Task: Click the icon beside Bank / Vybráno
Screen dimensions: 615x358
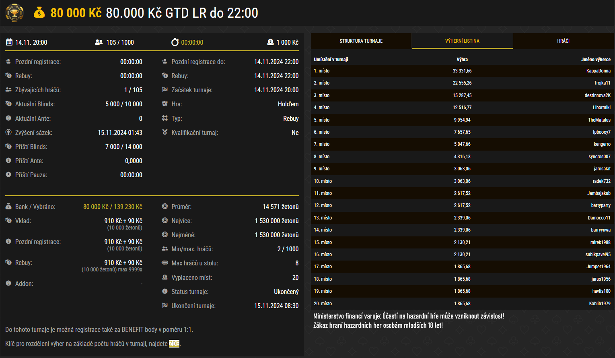Action: coord(8,207)
